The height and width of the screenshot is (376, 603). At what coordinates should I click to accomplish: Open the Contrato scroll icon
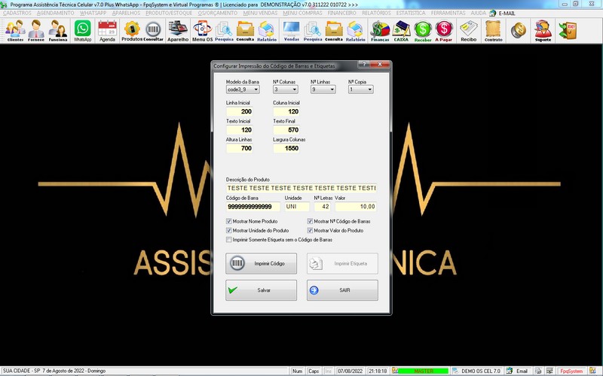(494, 31)
